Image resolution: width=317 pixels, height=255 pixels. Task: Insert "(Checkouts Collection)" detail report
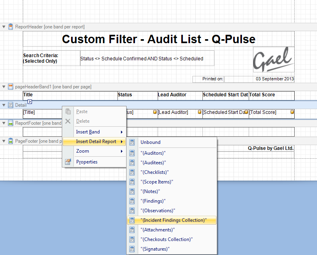pos(172,239)
